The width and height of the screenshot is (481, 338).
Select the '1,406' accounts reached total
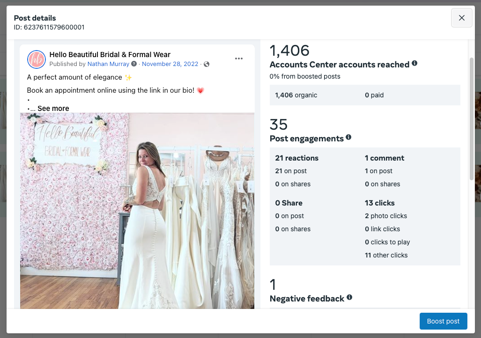(x=289, y=51)
